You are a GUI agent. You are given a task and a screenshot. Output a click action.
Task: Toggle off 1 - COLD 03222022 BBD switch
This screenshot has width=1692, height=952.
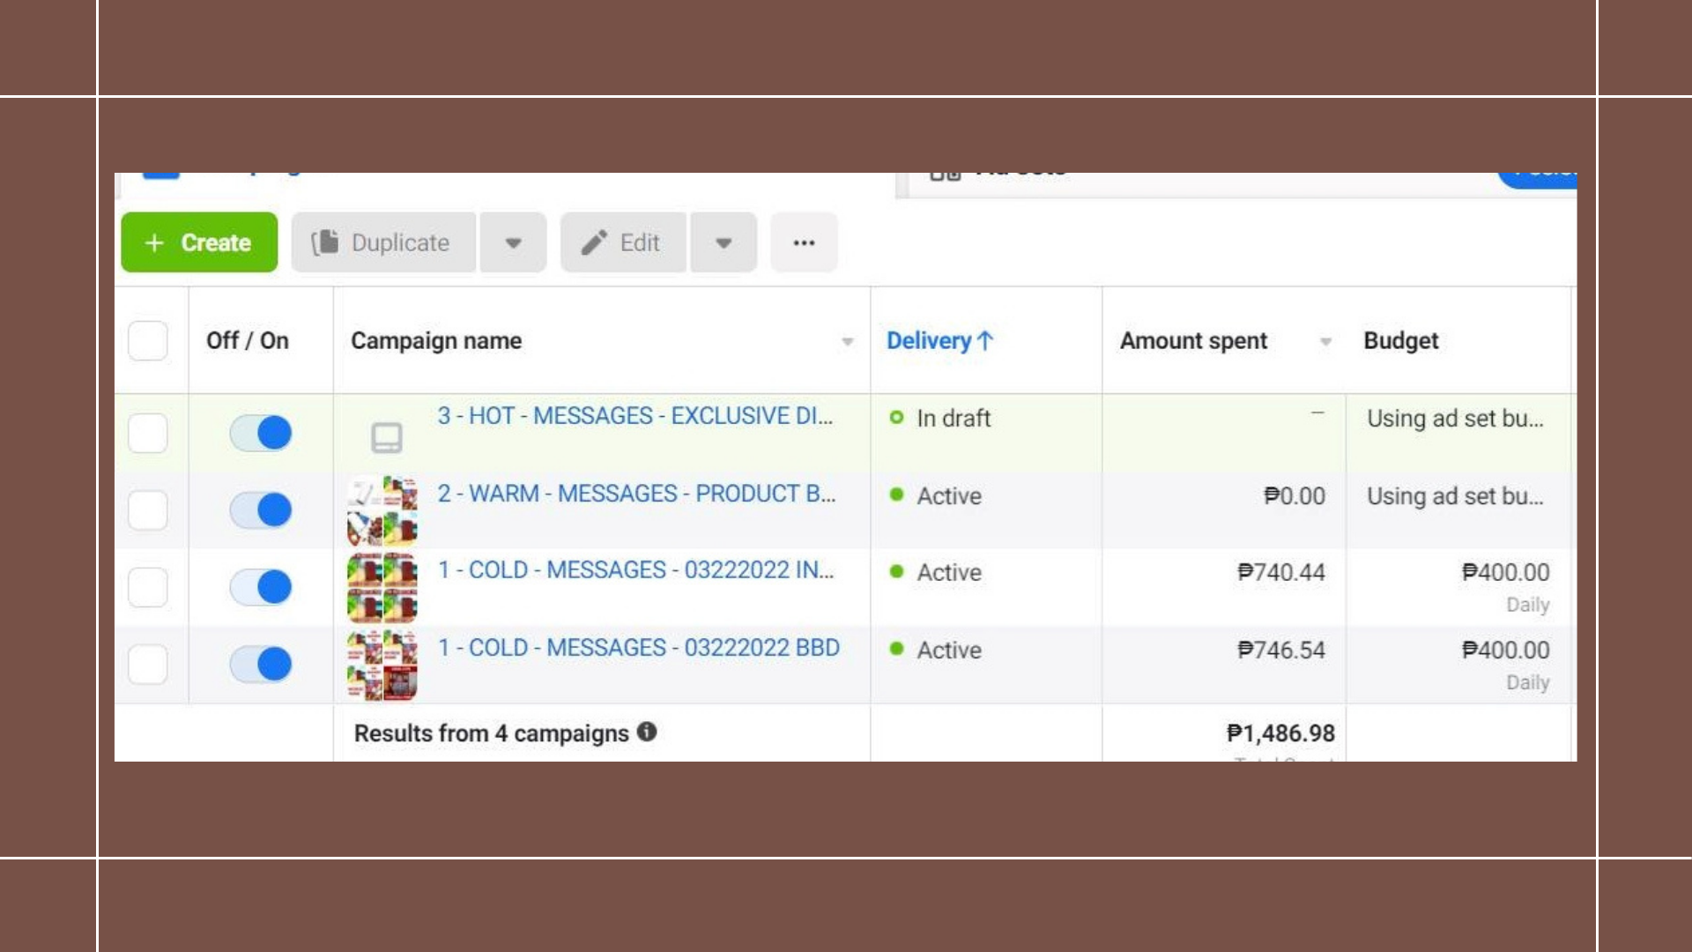pos(261,664)
